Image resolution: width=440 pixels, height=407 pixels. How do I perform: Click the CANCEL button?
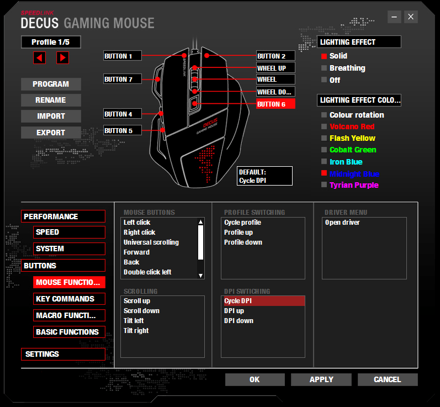388,379
